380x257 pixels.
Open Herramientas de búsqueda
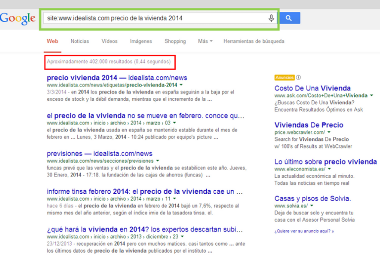(254, 41)
